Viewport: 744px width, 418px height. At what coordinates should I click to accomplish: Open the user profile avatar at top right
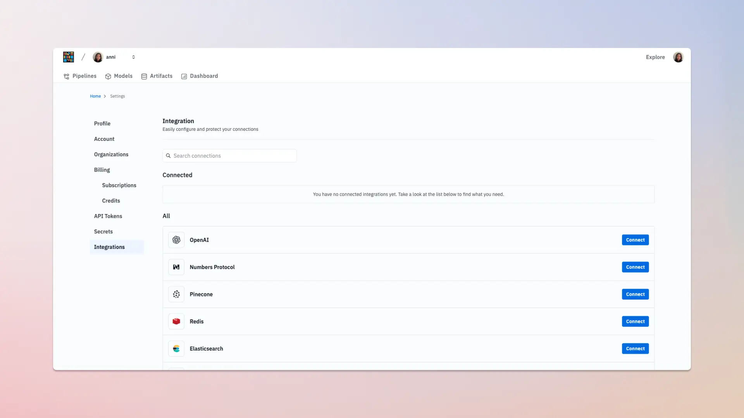[678, 57]
